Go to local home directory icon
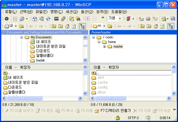This screenshot has width=178, height=122. coord(67,26)
